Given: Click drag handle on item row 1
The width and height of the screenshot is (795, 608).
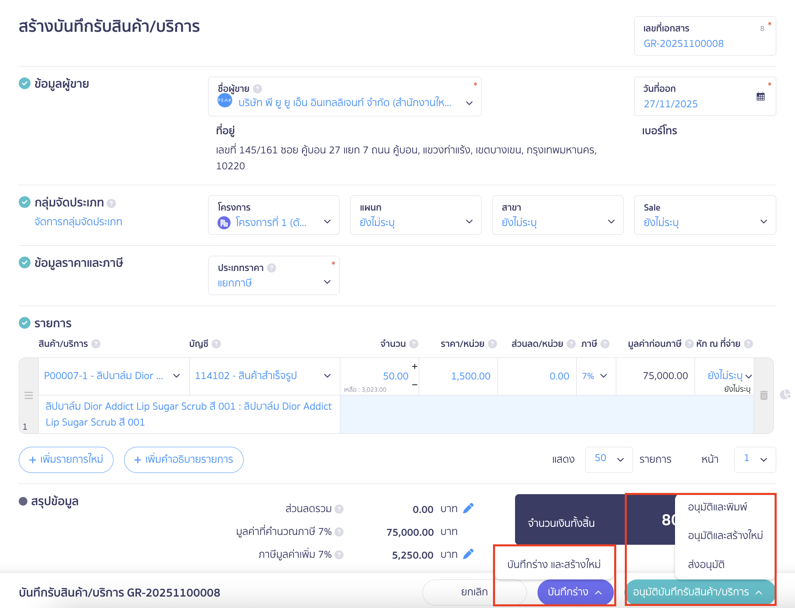Looking at the screenshot, I should 29,395.
